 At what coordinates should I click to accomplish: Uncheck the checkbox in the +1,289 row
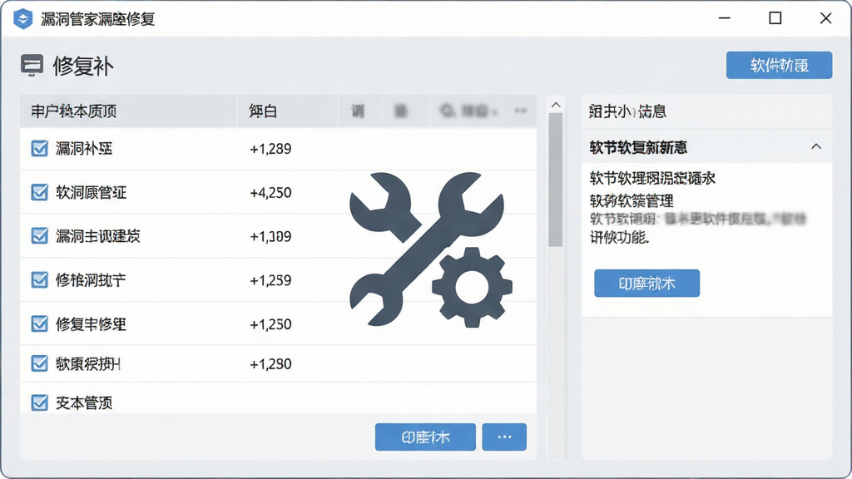point(39,148)
